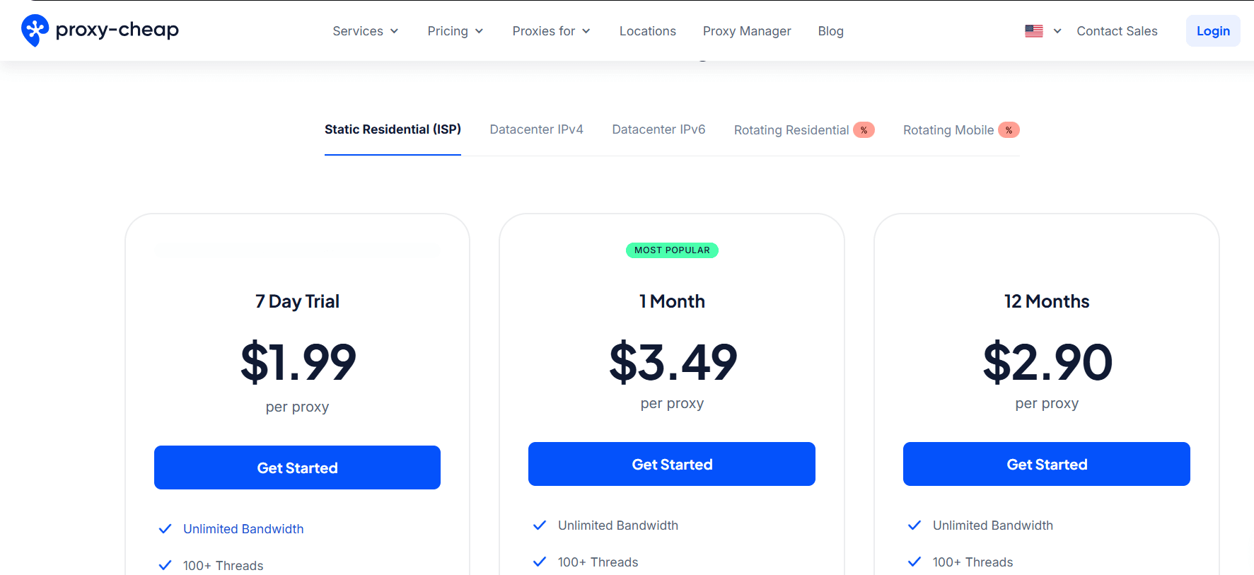Click Unlimited Bandwidth text in 7 Day Trial

point(243,529)
